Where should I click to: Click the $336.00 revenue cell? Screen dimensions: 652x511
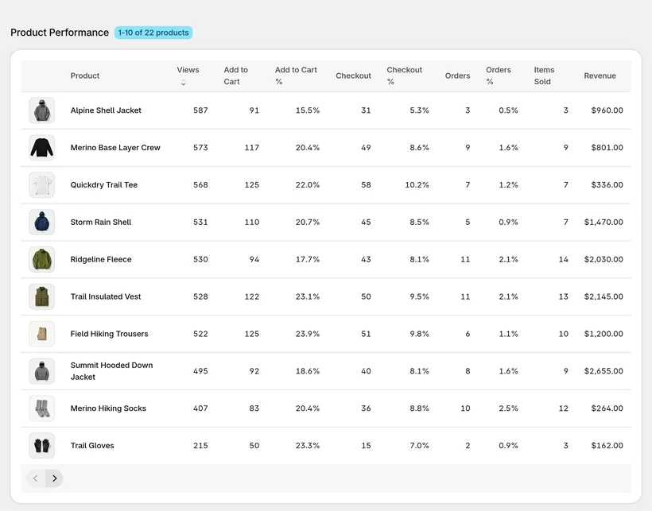(x=607, y=185)
